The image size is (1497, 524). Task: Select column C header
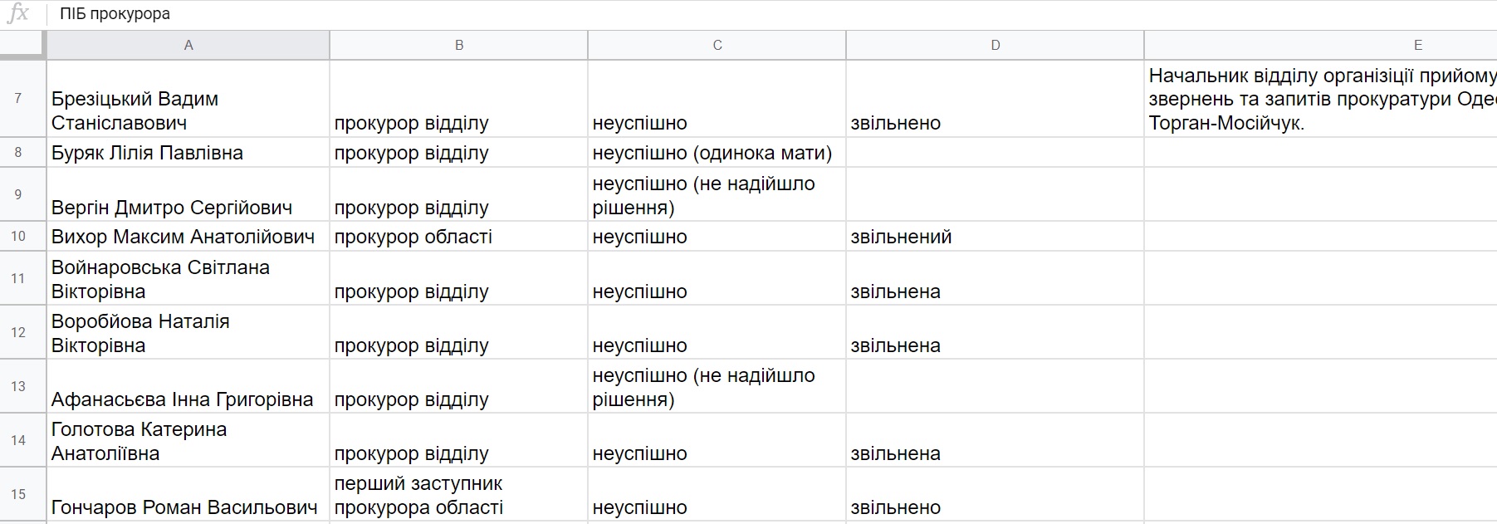click(717, 45)
